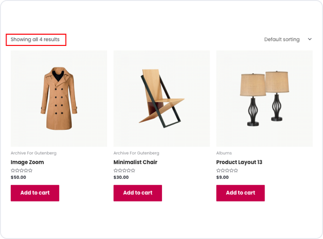Click the star rating under Product Layout 13
The height and width of the screenshot is (239, 323).
(227, 170)
